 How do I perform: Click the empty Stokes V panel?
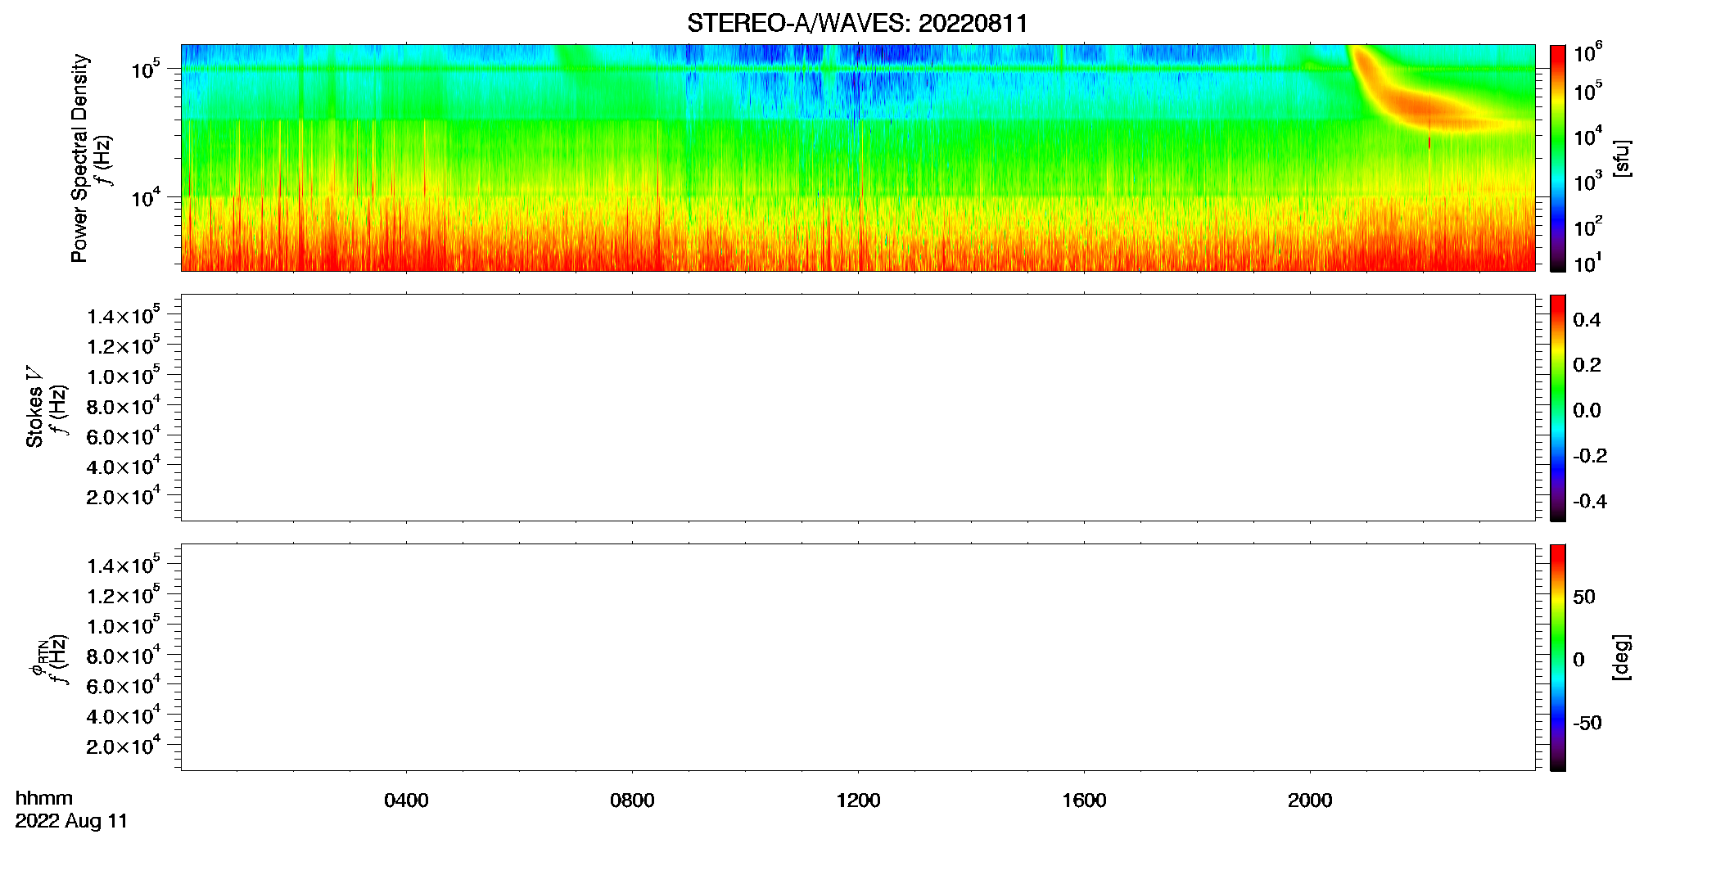(x=858, y=408)
